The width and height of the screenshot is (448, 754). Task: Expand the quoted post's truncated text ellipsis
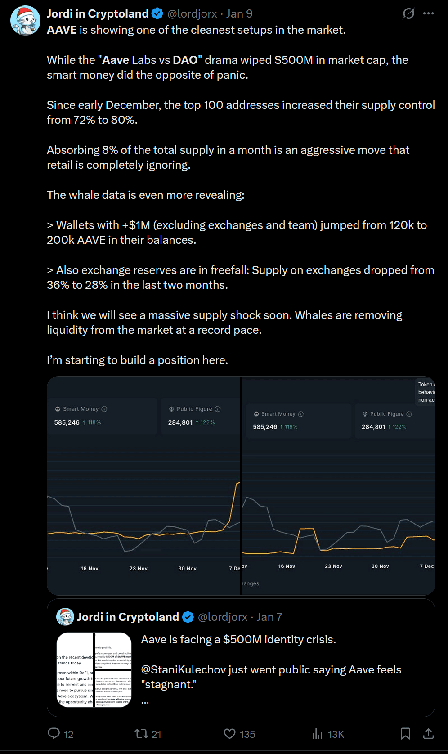145,700
